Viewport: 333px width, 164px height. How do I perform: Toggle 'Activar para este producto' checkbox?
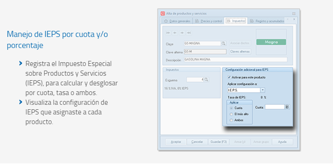pos(230,77)
